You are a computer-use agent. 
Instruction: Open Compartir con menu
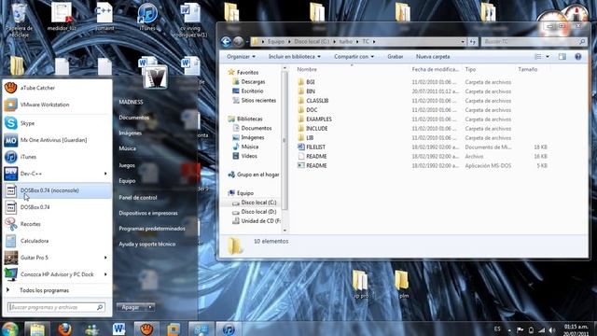click(x=354, y=57)
